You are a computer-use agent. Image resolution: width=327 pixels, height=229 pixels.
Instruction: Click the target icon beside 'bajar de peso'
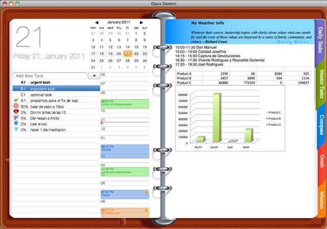(16, 107)
